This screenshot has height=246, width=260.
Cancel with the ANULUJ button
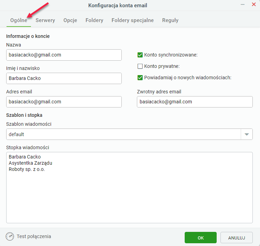pos(237,238)
